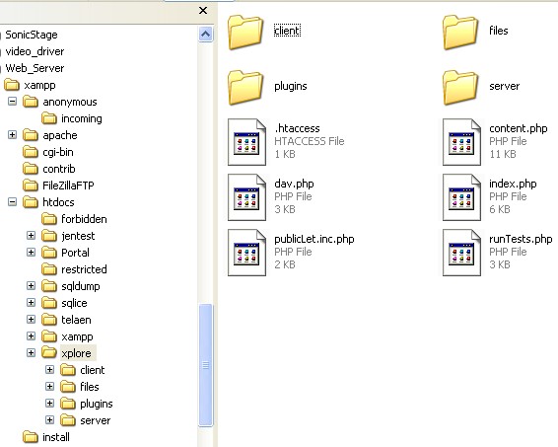Click the dav.php file name text
Image resolution: width=558 pixels, height=447 pixels.
[x=294, y=184]
